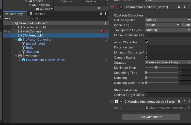The image size is (191, 125).
Task: Click the Hierarchy search field
Action: (x=69, y=19)
